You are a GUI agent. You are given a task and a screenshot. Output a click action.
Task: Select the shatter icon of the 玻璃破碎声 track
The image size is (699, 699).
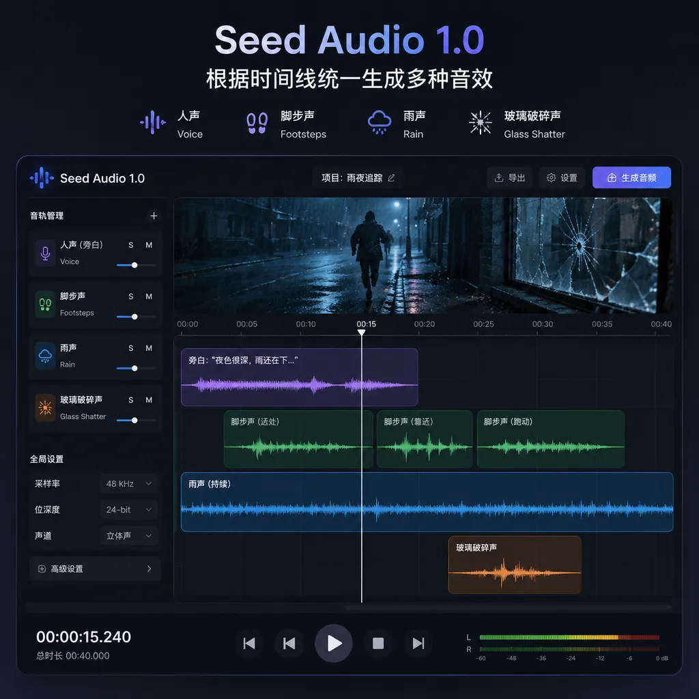(x=45, y=408)
